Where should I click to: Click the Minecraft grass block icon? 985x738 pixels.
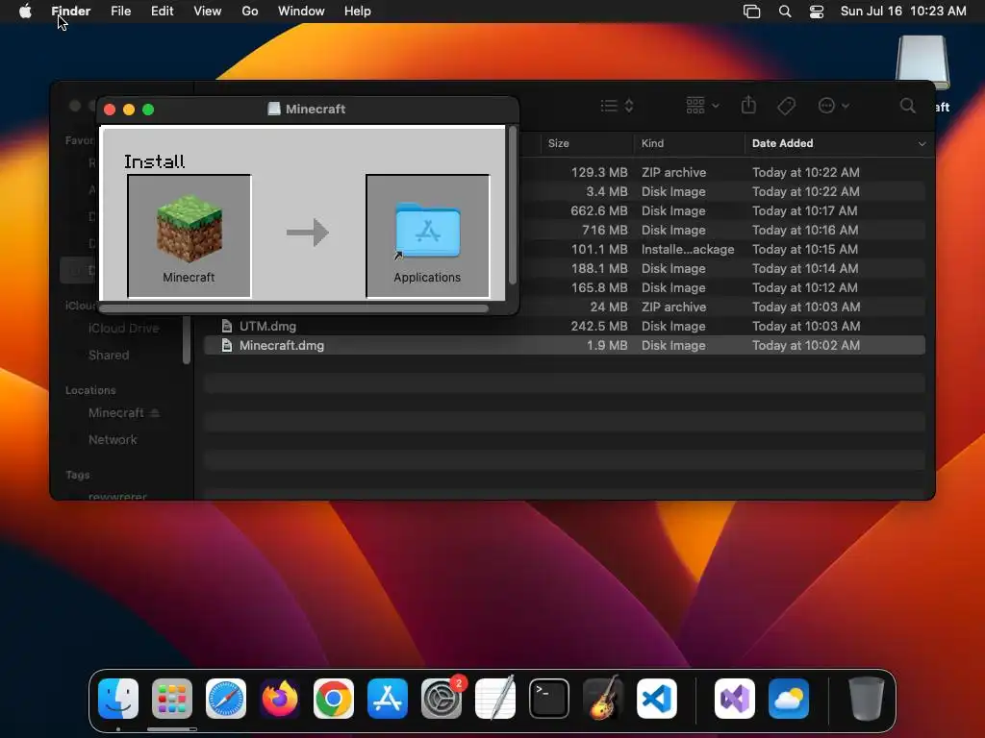tap(189, 228)
